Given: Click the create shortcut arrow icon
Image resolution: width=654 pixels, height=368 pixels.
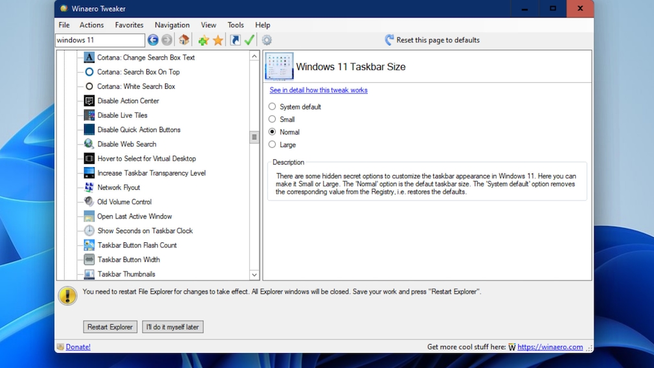Looking at the screenshot, I should 235,40.
